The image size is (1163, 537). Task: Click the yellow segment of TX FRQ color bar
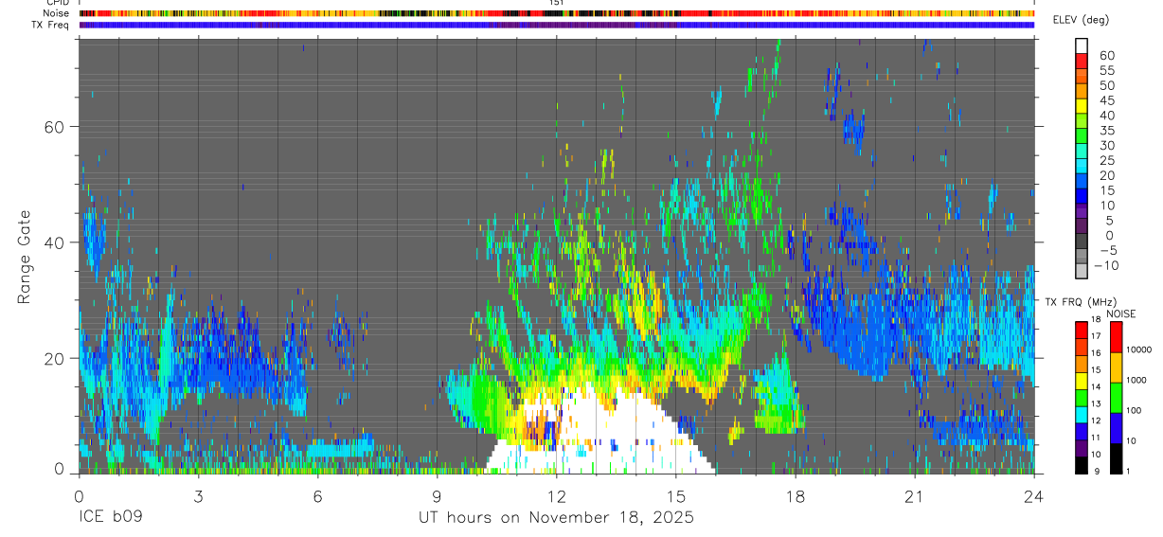(x=1081, y=381)
